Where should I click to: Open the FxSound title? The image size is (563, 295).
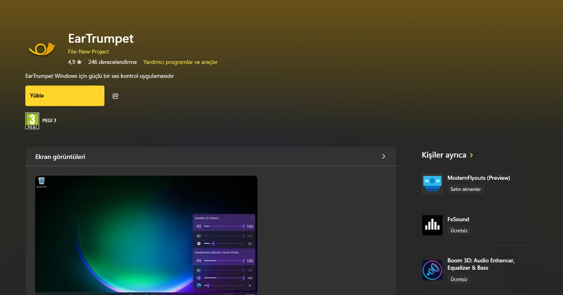458,219
